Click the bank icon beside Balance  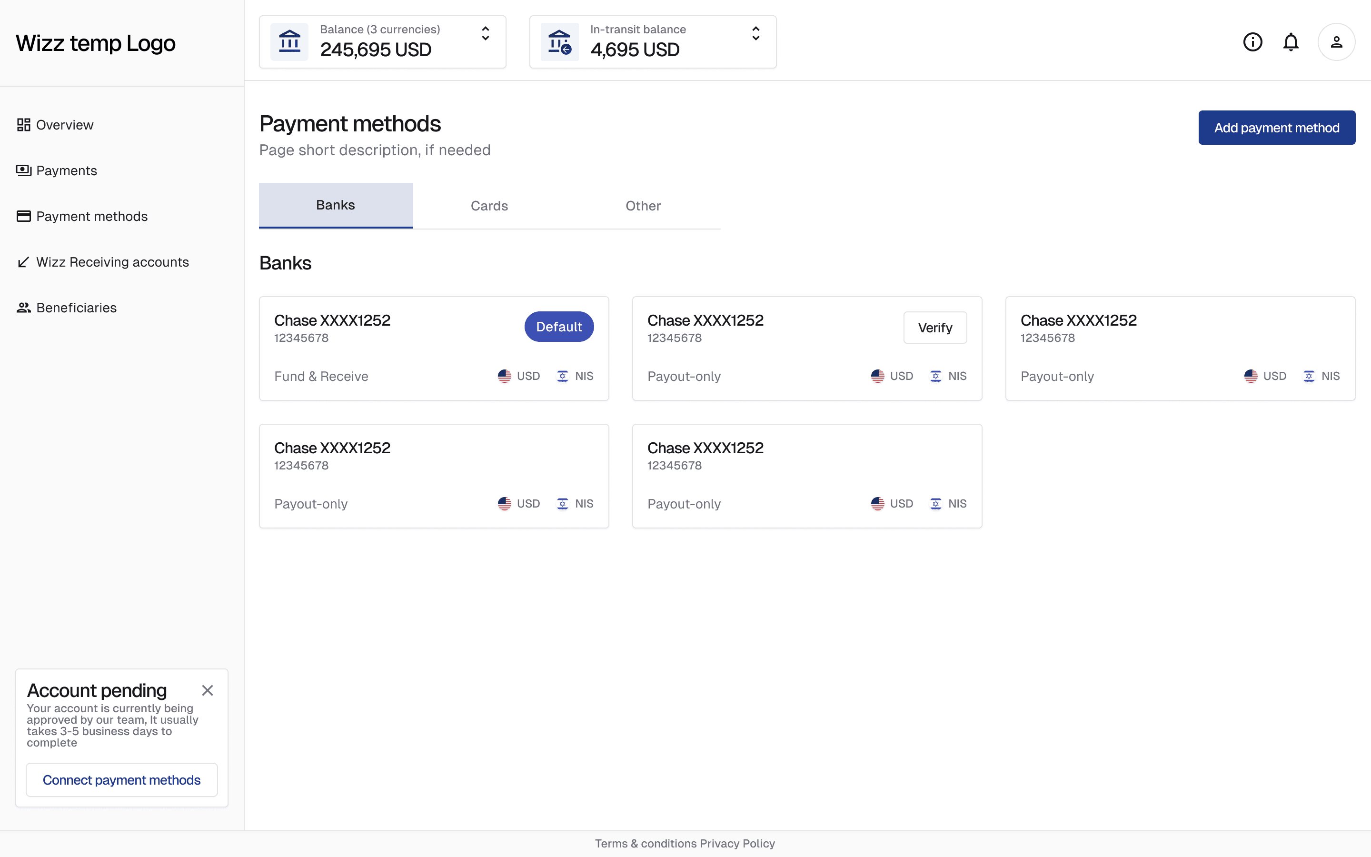(289, 42)
